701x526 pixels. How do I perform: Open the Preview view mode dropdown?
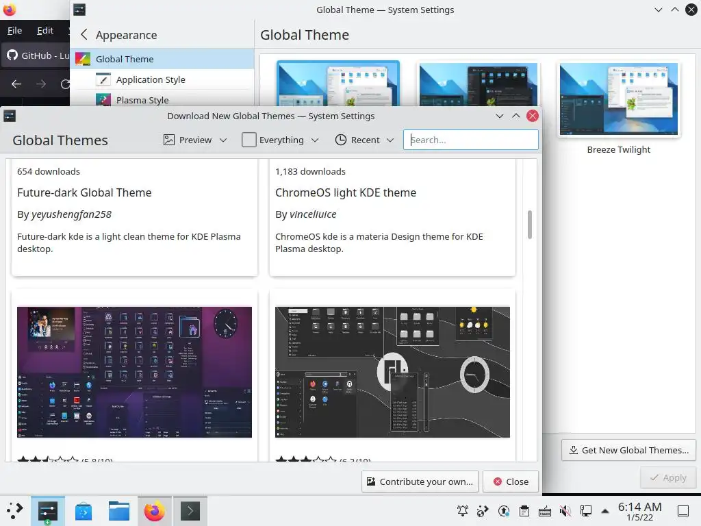(195, 140)
